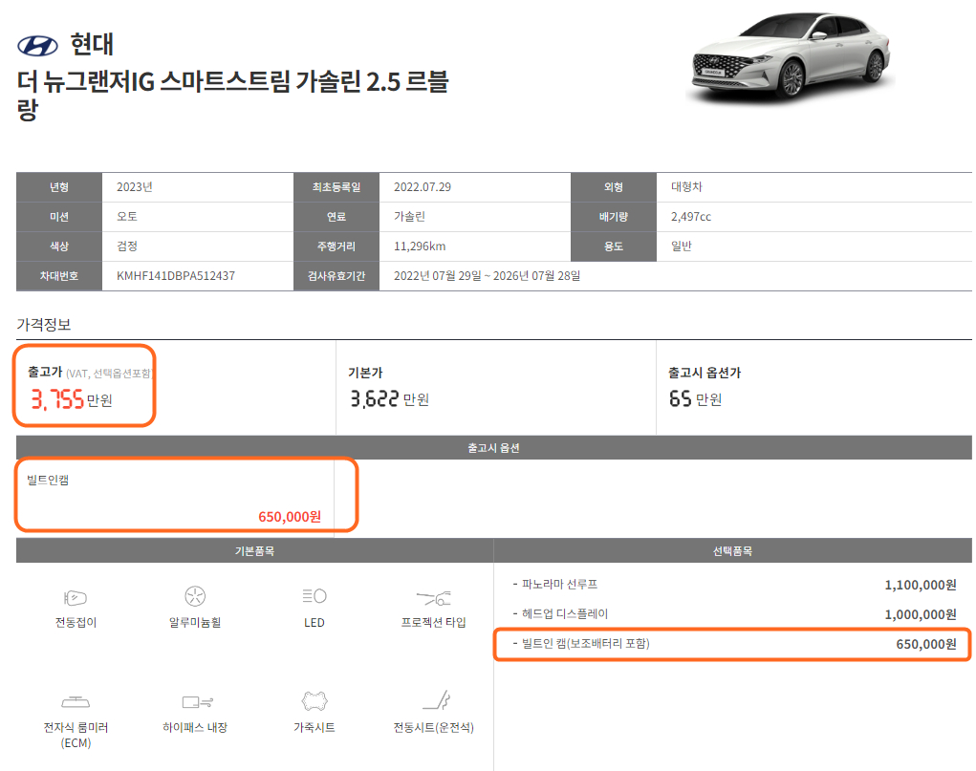Click the 출고가 price 3,755 만원
The width and height of the screenshot is (976, 771).
pyautogui.click(x=72, y=399)
